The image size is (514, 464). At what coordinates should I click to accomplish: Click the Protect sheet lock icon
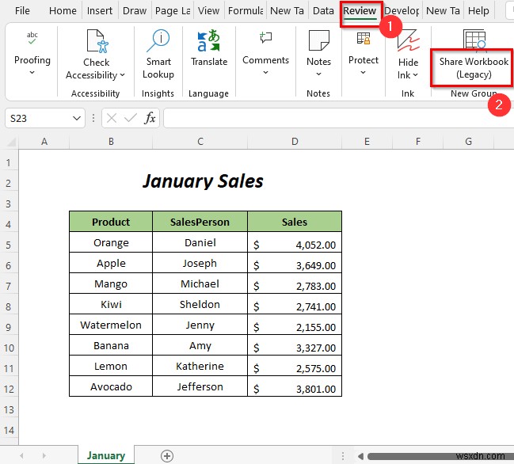click(364, 38)
